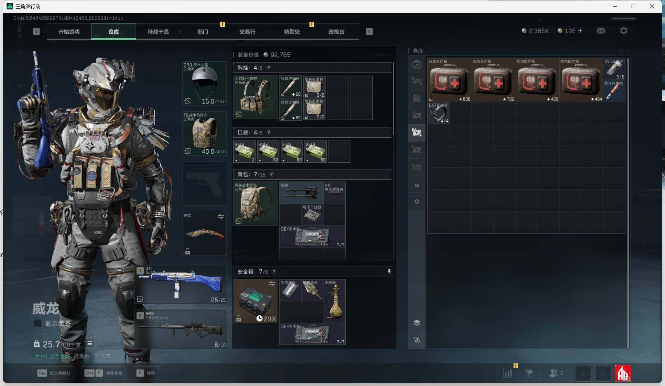Expand the weight details list icon
665x386 pixels.
click(89, 343)
